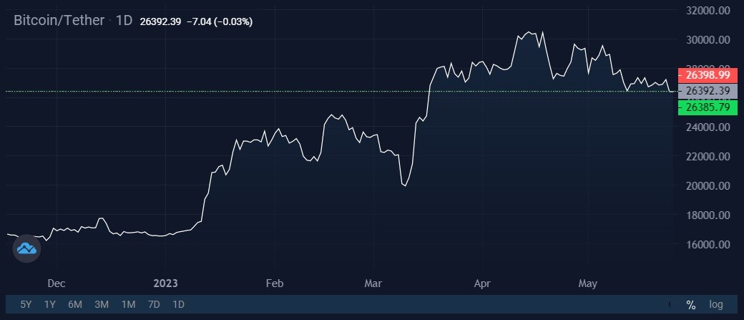This screenshot has width=744, height=320.
Task: Click the Dec label on time axis
Action: pos(57,284)
